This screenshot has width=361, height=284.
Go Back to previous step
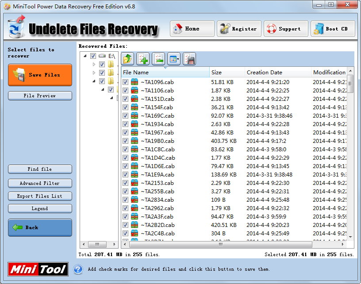coord(40,228)
